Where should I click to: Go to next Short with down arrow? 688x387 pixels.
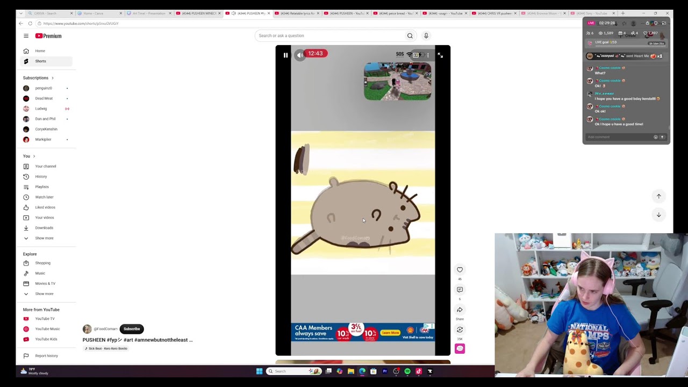pos(658,214)
